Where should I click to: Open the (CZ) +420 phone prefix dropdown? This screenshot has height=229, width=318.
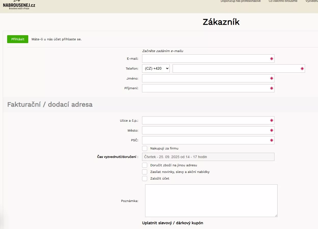156,68
